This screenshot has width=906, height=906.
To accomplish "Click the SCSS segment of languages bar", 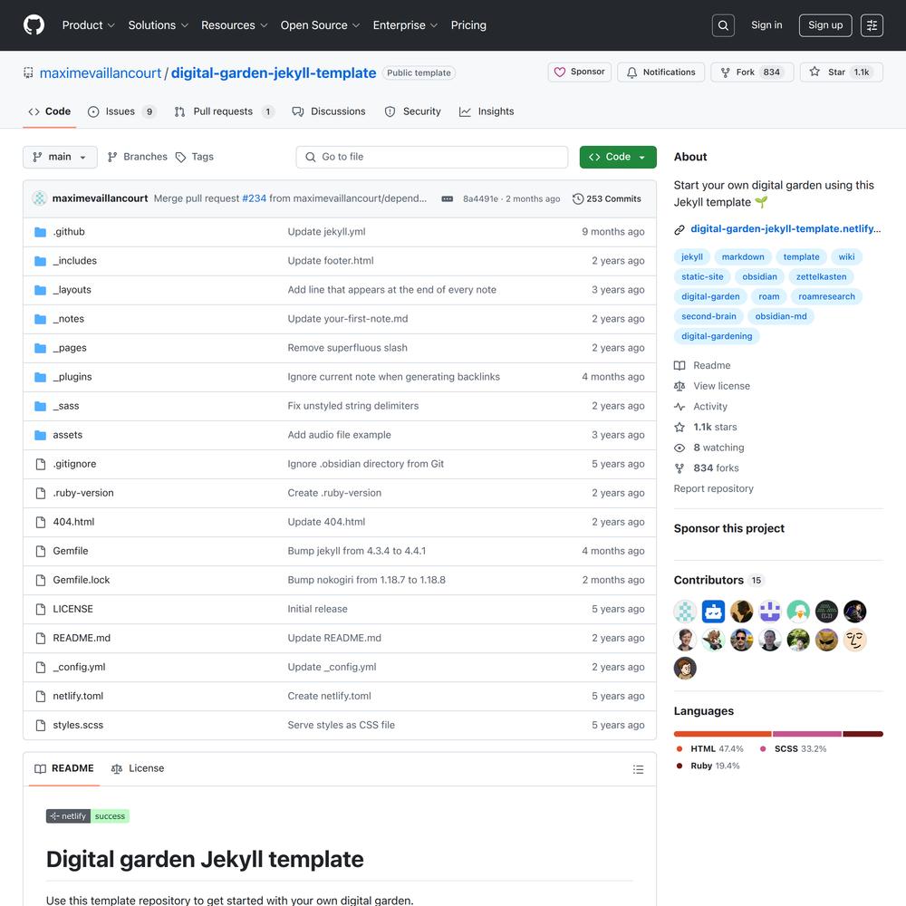I will (x=806, y=734).
